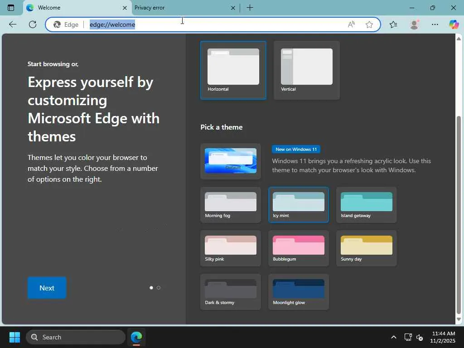The height and width of the screenshot is (348, 464).
Task: Go back with the back arrow
Action: click(x=12, y=24)
